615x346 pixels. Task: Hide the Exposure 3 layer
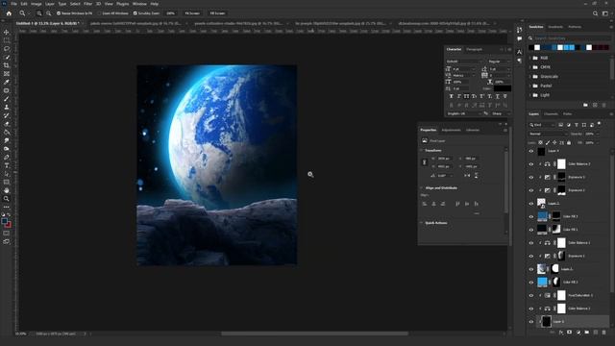531,177
